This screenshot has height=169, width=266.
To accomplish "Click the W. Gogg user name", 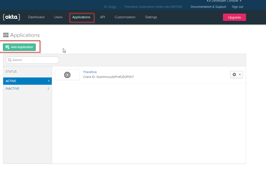I will click(110, 7).
